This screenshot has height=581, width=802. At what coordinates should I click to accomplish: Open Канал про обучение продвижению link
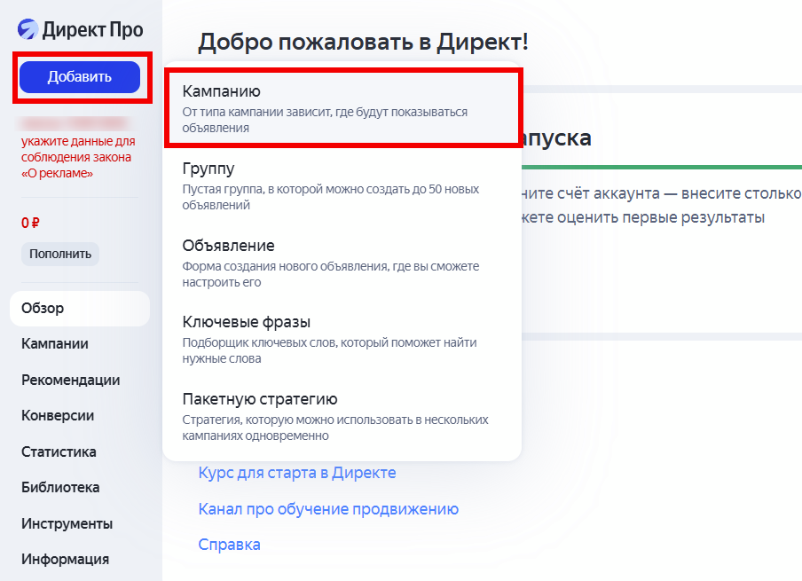(328, 509)
